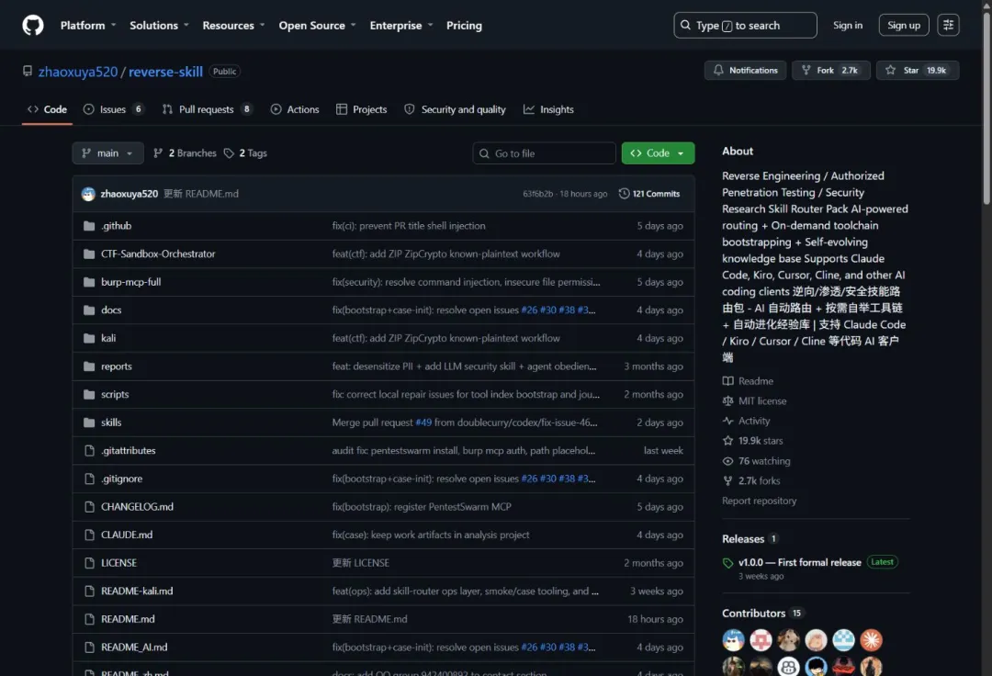The width and height of the screenshot is (992, 676).
Task: Switch to the Projects tab
Action: point(361,109)
